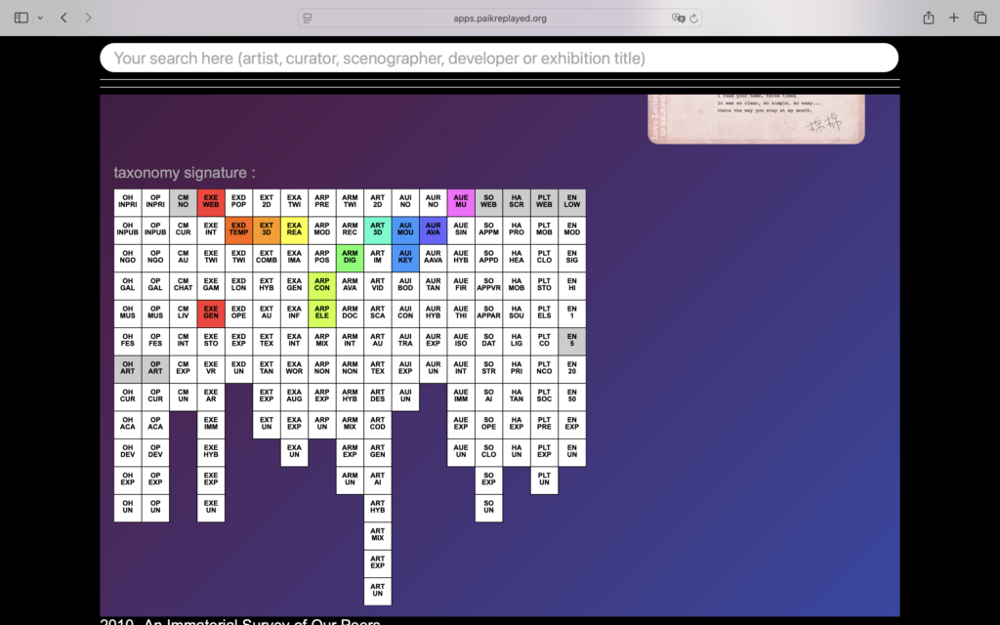Click the page settings icon in the address bar

(308, 18)
